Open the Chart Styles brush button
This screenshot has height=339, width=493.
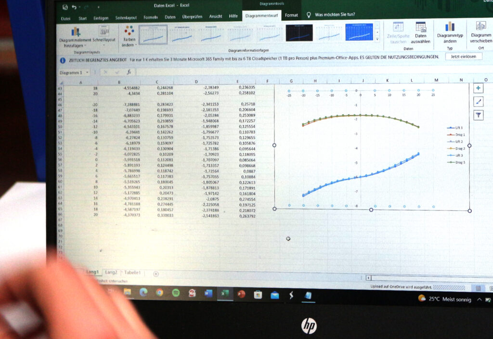coord(478,102)
